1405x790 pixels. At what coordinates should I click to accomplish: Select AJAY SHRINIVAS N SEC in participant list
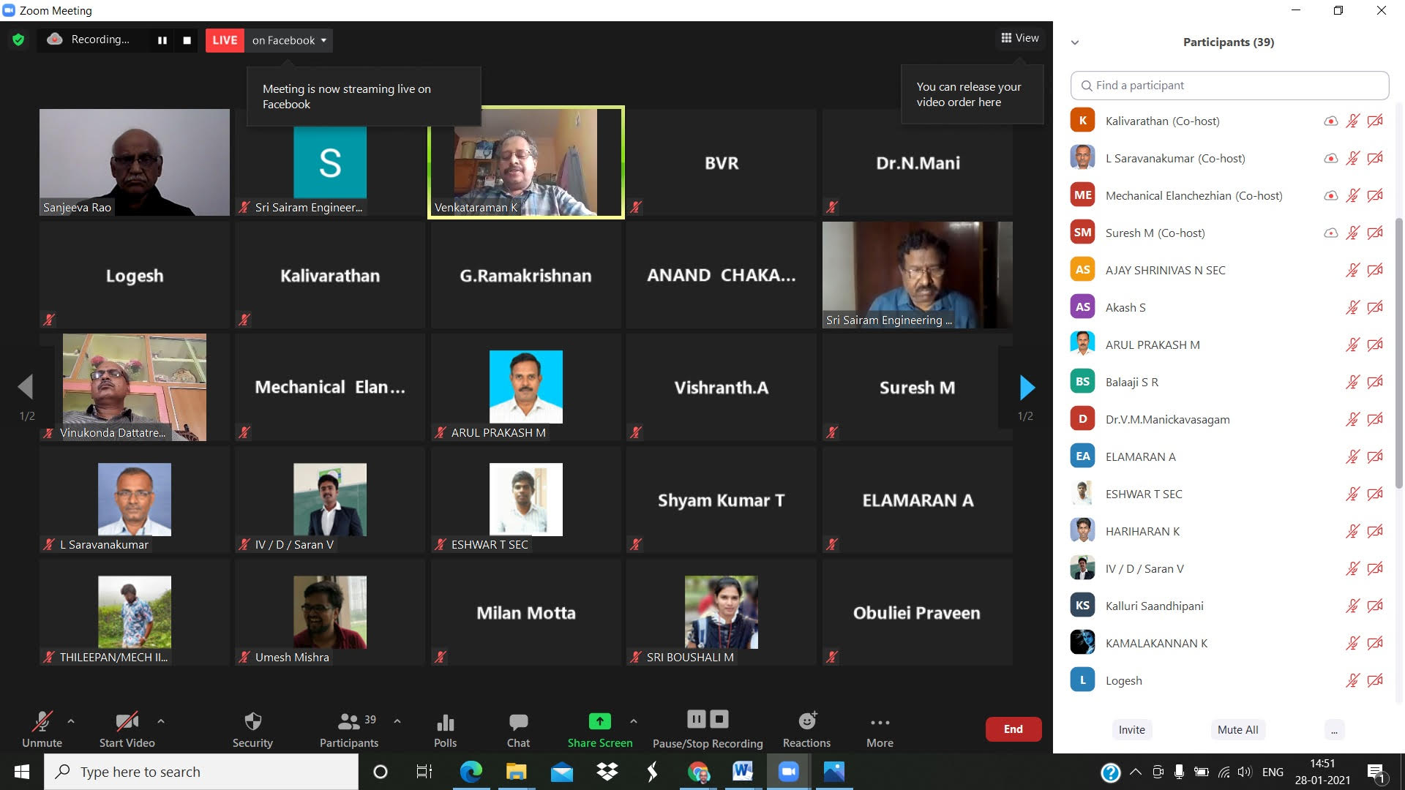(x=1229, y=271)
